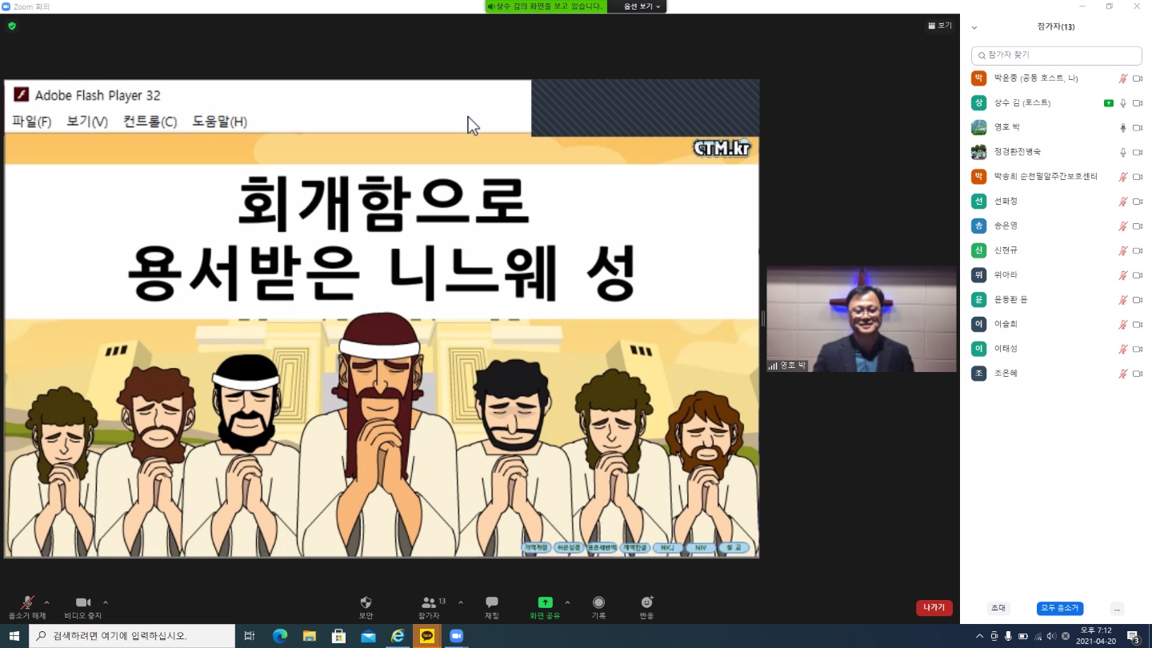Toggle microphone icon for 영호 박
Viewport: 1152px width, 648px height.
pos(1123,128)
